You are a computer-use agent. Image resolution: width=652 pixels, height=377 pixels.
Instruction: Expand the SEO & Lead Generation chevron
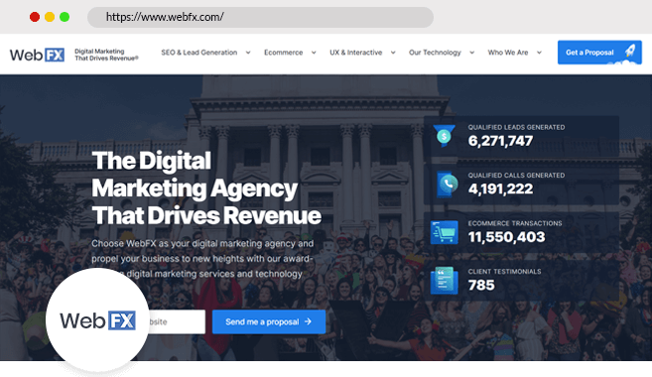click(248, 53)
